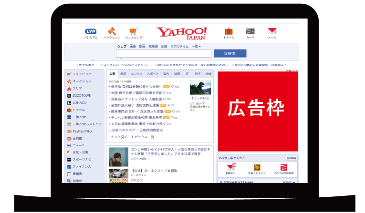
Task: Click the sidebar ファイナンス icon
Action: click(x=69, y=167)
